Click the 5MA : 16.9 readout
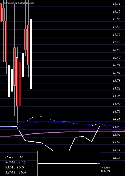Viewport: 125px width, 176px height. point(14,167)
